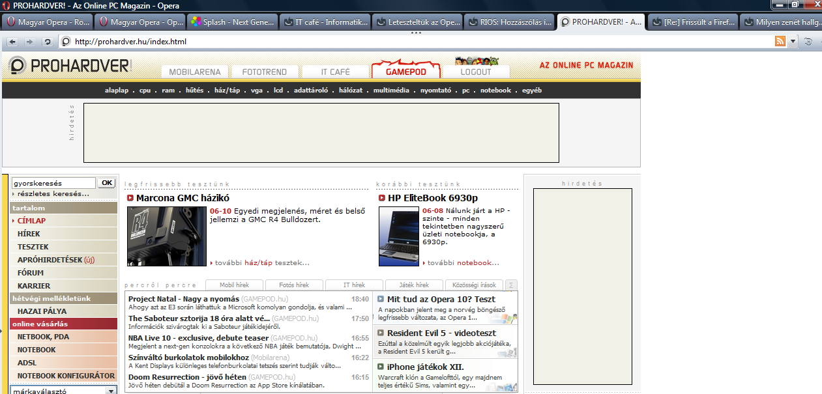Go back using the browser back arrow

(13, 42)
